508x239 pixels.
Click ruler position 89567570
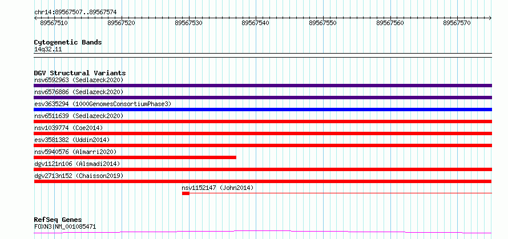tap(457, 23)
